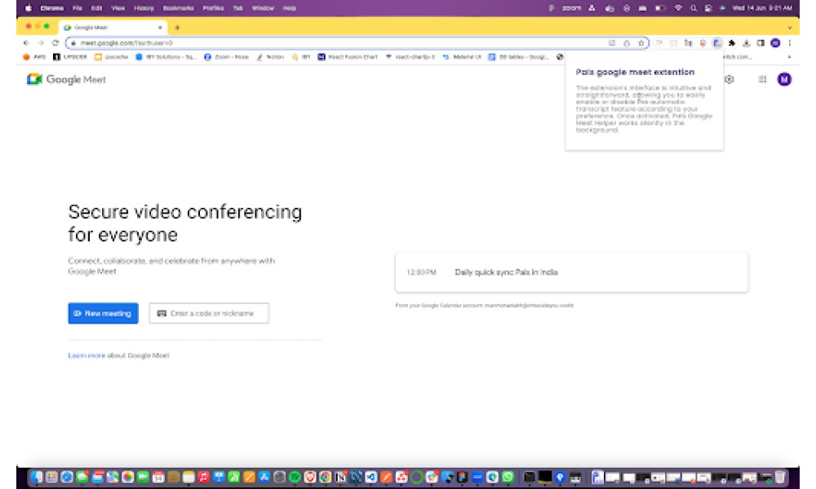This screenshot has height=489, width=816.
Task: Go forward in browser history
Action: (41, 43)
